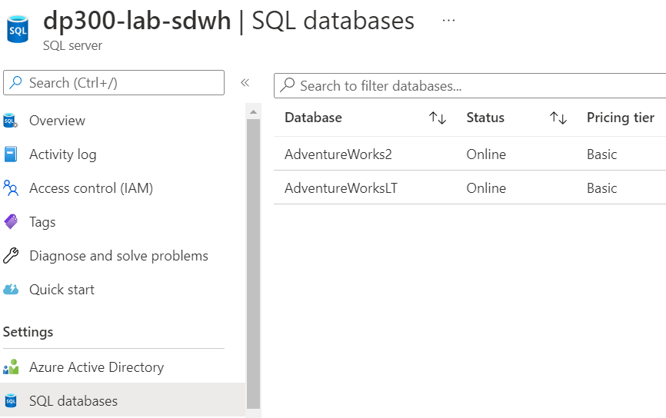Click the sidebar Search (Ctrl+/) box
This screenshot has width=666, height=418.
(115, 83)
